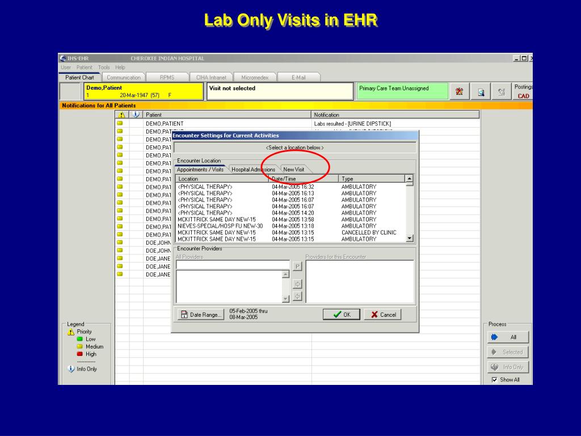This screenshot has width=581, height=436.
Task: Sort visits by the Date/Time column header
Action: pos(304,179)
